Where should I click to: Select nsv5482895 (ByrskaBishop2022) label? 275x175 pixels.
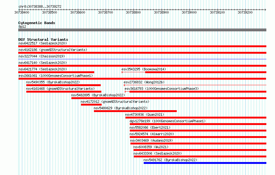click(x=98, y=95)
